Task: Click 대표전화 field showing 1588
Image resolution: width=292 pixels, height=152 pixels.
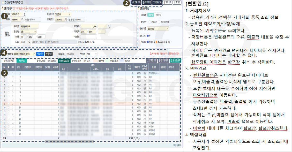Action: (x=84, y=32)
